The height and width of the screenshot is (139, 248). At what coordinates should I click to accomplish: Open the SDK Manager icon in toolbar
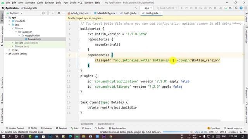230,8
